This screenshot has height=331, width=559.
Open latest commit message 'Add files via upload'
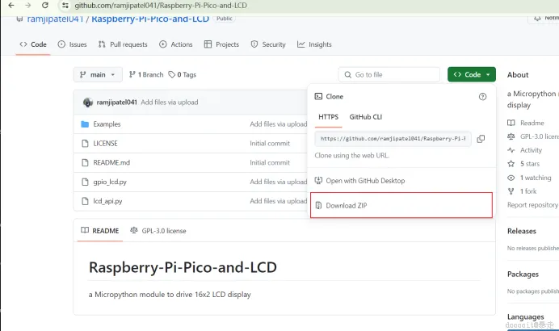tap(170, 103)
